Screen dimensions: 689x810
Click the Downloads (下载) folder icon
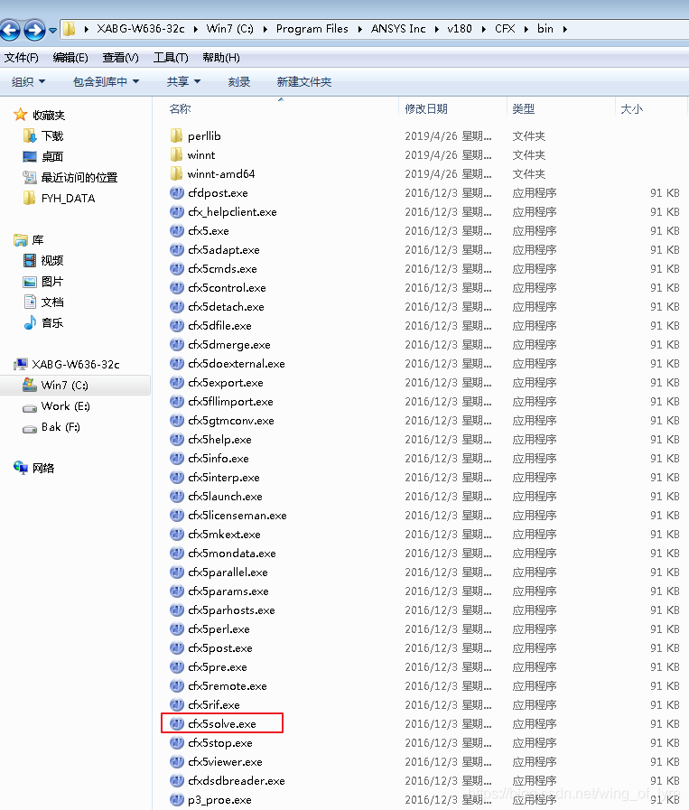pos(30,135)
